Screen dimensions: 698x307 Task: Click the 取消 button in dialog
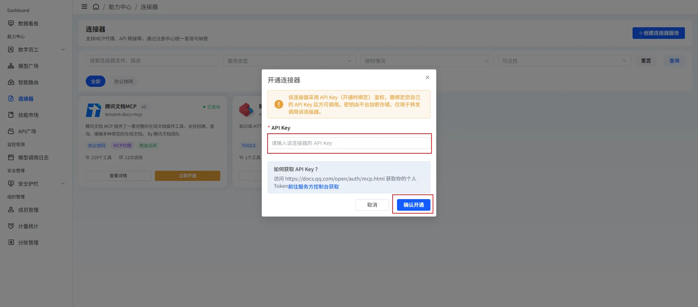click(x=372, y=205)
